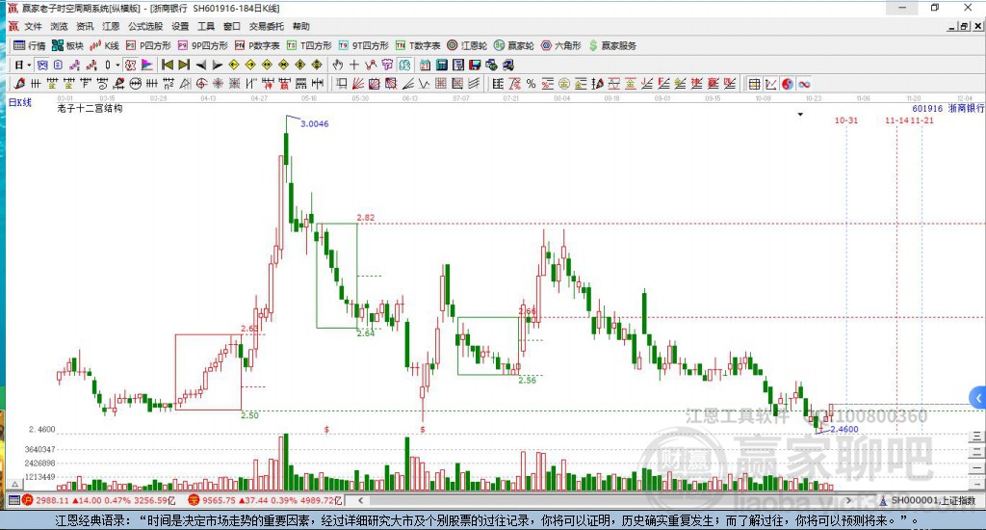The height and width of the screenshot is (530, 986).
Task: Open the P数字表 tool
Action: pyautogui.click(x=257, y=45)
